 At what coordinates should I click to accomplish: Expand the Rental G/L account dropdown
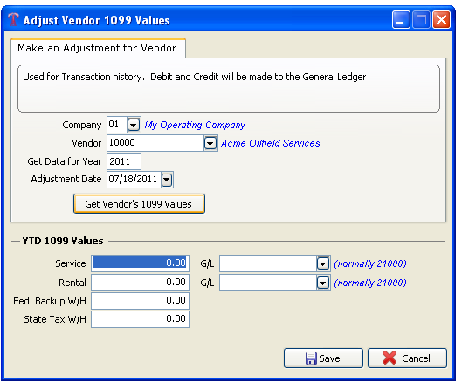pos(323,283)
